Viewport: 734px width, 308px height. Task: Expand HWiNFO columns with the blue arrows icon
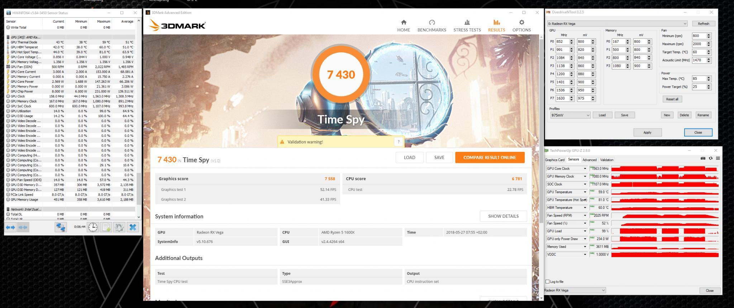point(11,227)
